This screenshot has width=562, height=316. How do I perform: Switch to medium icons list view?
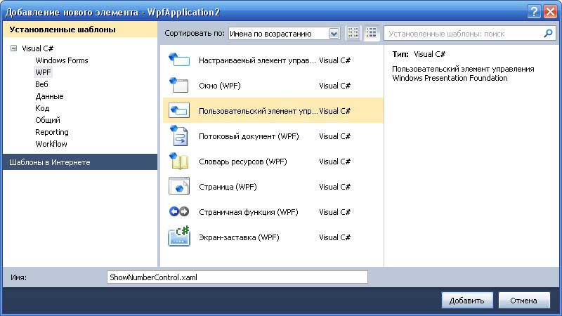[371, 33]
